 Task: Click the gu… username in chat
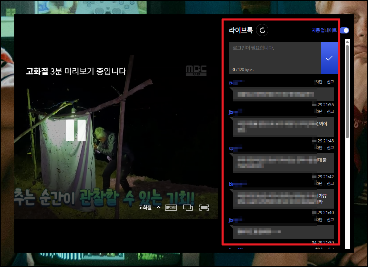pyautogui.click(x=237, y=82)
